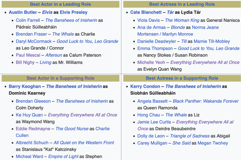Image resolution: width=241 pixels, height=160 pixels.
Task: Click the Brendan Gleeson link
Action: coord(33,101)
